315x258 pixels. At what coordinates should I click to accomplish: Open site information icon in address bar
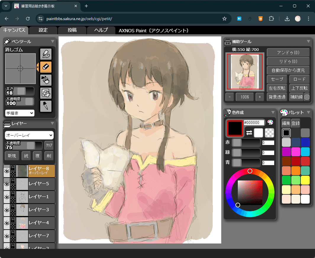[41, 19]
